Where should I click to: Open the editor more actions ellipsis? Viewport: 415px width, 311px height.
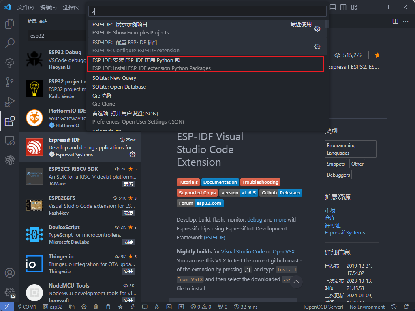[x=406, y=21]
